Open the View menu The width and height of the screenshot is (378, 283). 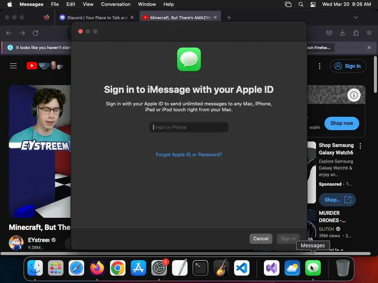pyautogui.click(x=88, y=4)
